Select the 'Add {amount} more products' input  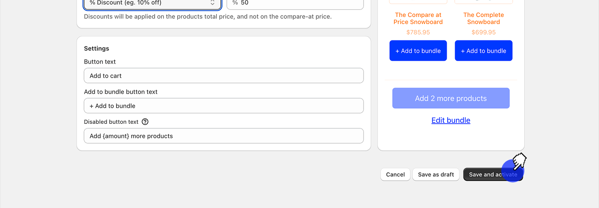click(x=223, y=136)
